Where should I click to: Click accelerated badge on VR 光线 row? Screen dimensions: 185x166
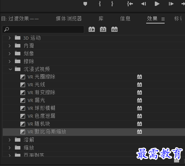[x=140, y=85]
